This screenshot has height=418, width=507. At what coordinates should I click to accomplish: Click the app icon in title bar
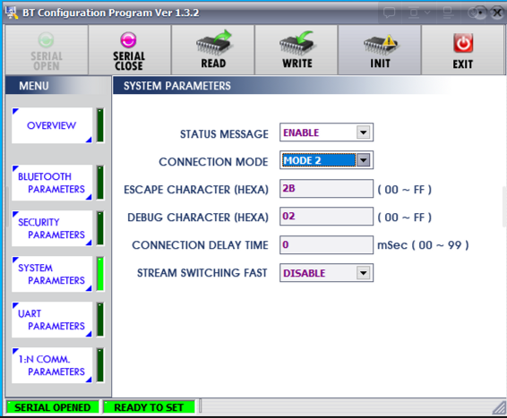[12, 13]
